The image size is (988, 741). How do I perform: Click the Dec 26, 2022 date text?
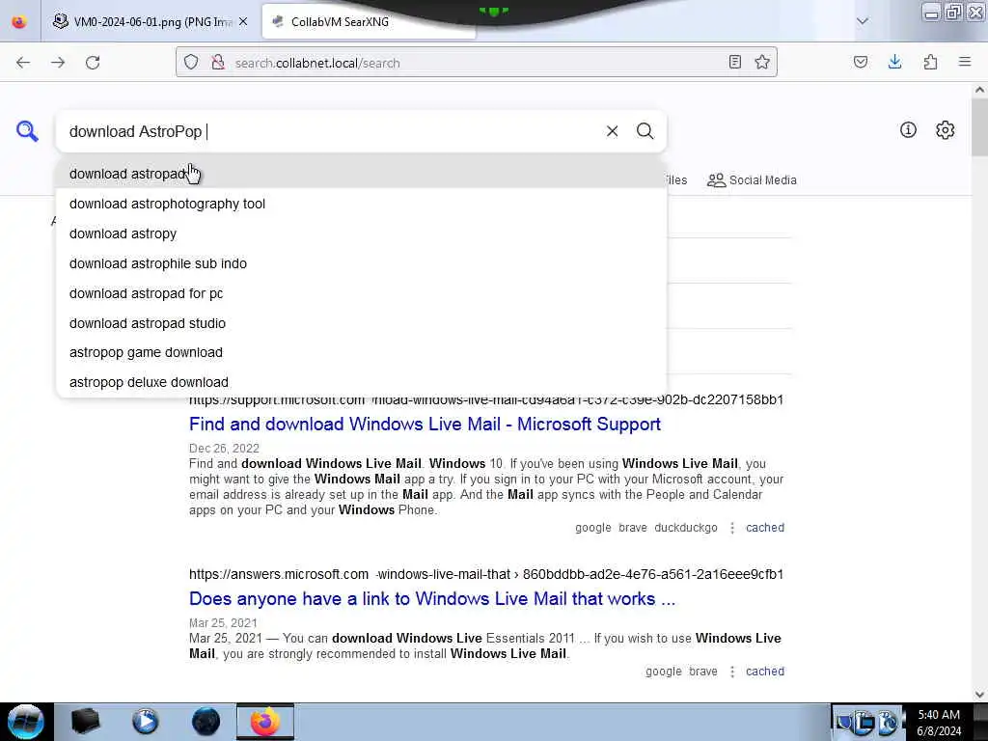[224, 448]
